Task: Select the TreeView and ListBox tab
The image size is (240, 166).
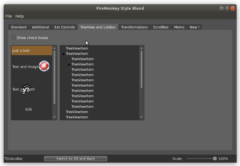Action: 98,27
